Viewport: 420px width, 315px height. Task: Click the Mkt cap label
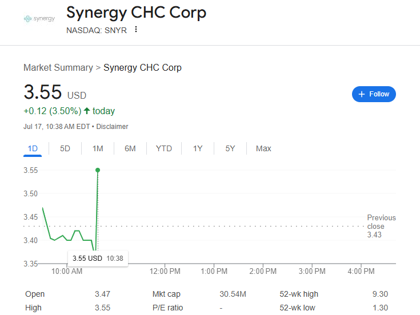tap(166, 294)
